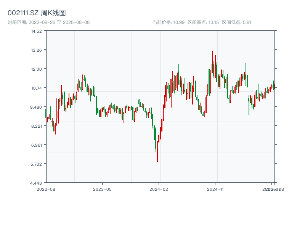Image resolution: width=305 pixels, height=228 pixels.
Task: Click the 区间高点 13.15 label
Action: [203, 22]
